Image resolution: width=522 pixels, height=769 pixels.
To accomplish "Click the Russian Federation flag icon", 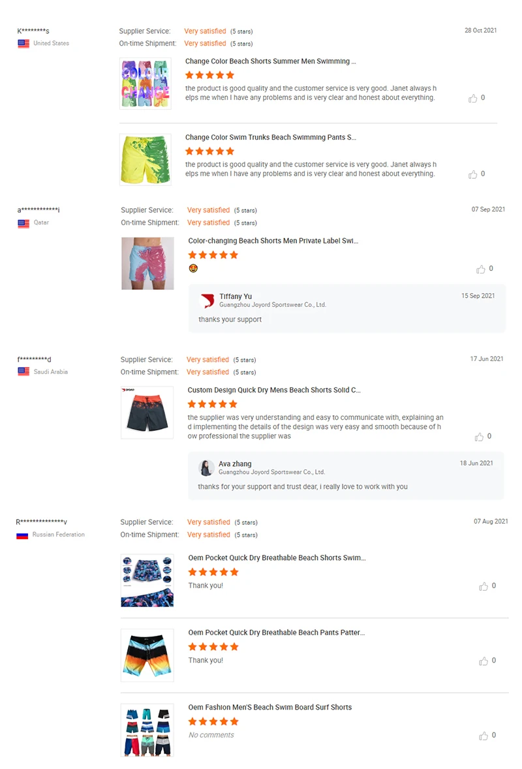I will 22,535.
